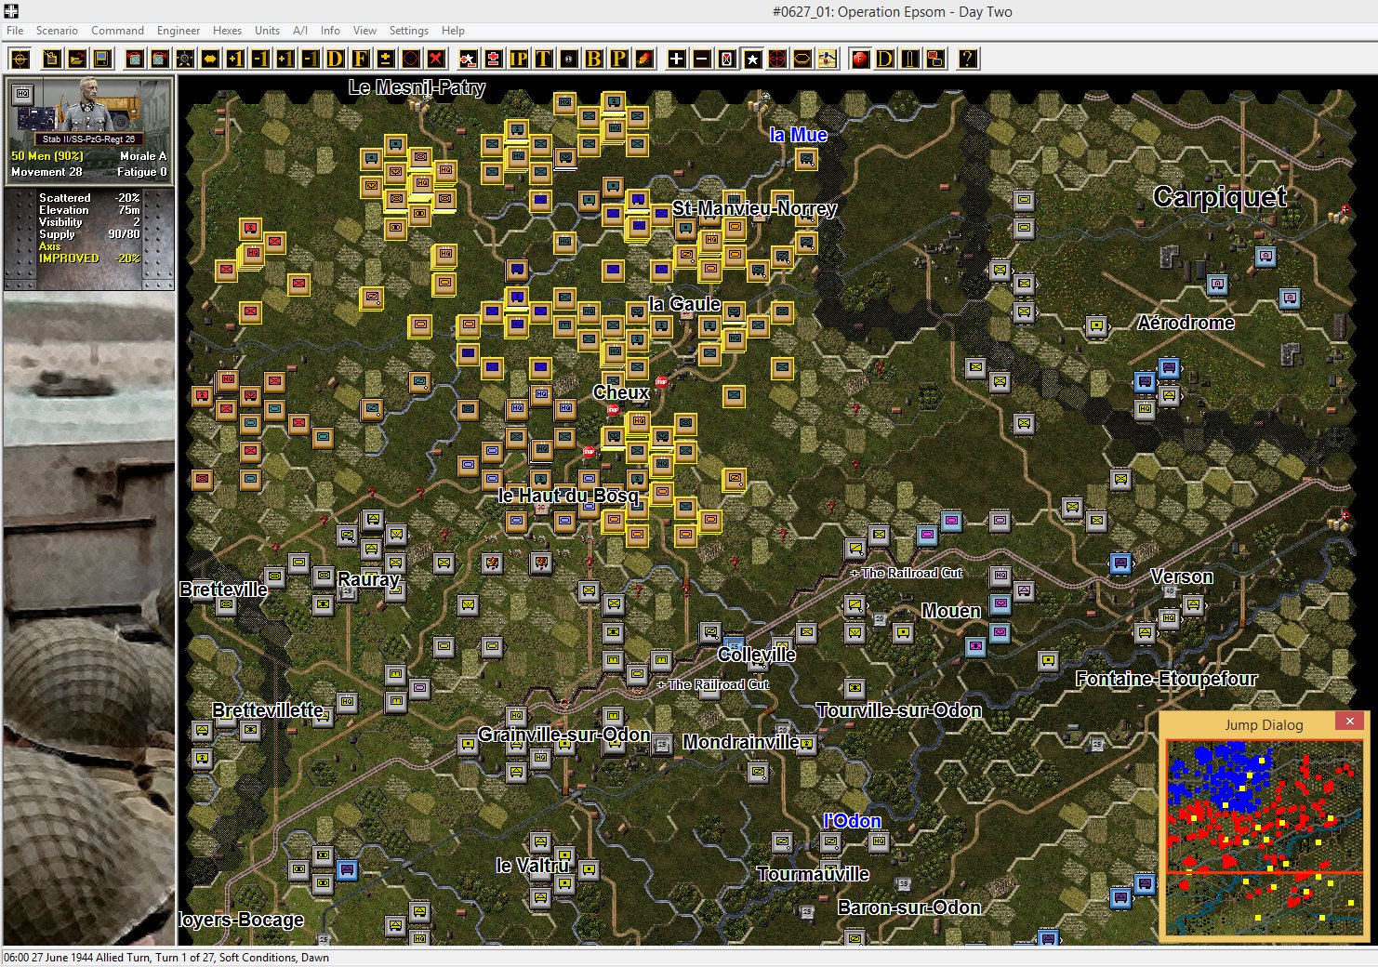Open the Units menu
The height and width of the screenshot is (967, 1378).
click(267, 31)
